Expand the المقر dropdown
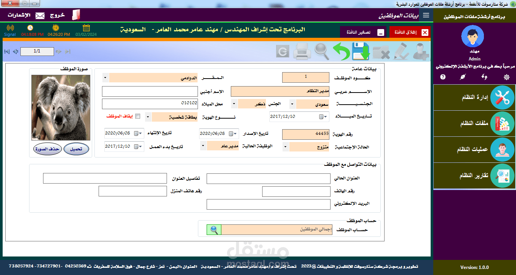516x275 pixels. pyautogui.click(x=105, y=78)
